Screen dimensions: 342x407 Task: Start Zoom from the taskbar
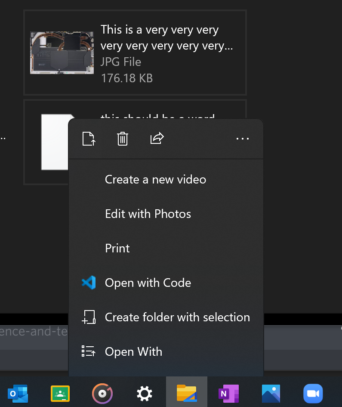[x=313, y=393]
